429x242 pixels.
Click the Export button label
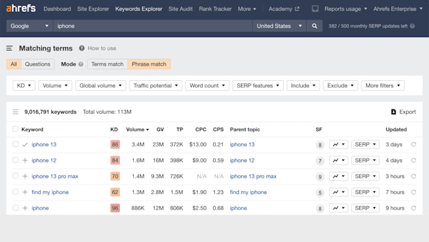(408, 112)
